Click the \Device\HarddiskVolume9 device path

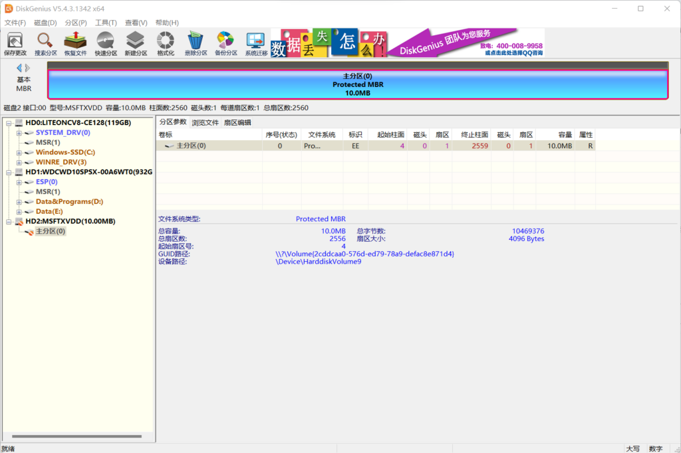319,262
